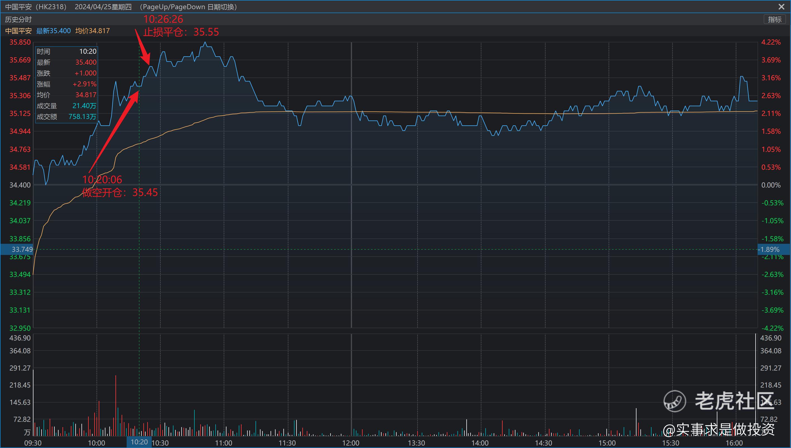
Task: Click the 11:00 time axis label
Action: [224, 443]
